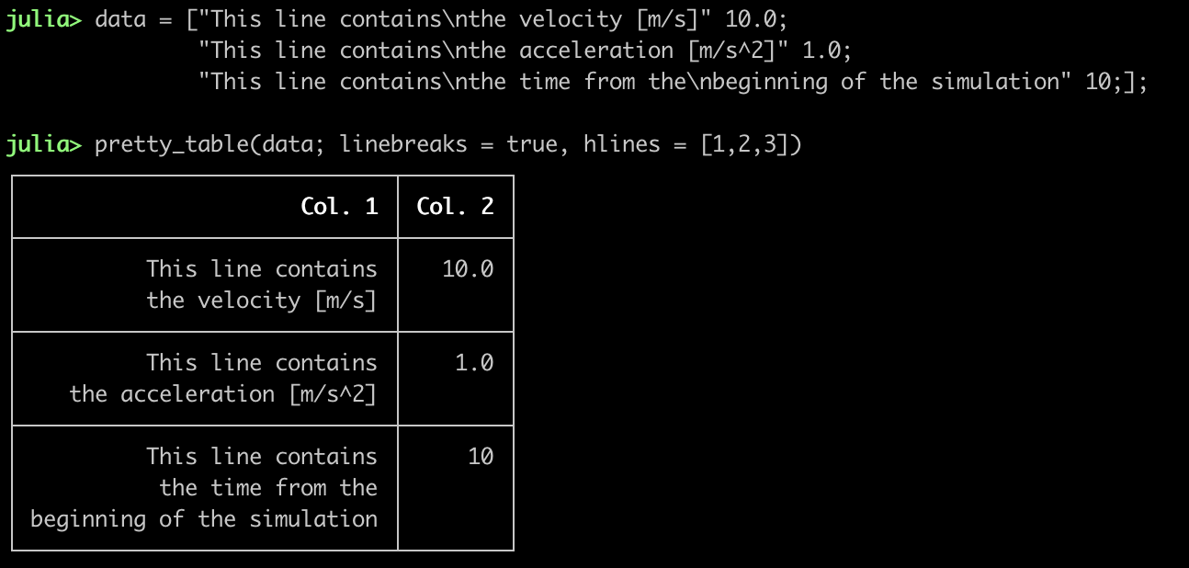Click the 1.0 value in the table
This screenshot has height=568, width=1189.
click(474, 363)
